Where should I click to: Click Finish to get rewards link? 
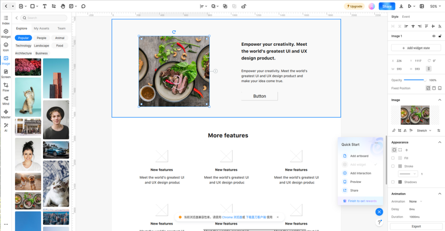point(360,201)
